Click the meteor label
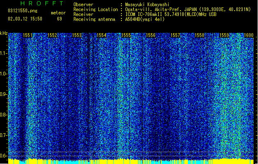The height and width of the screenshot is (164, 258). pos(58,13)
